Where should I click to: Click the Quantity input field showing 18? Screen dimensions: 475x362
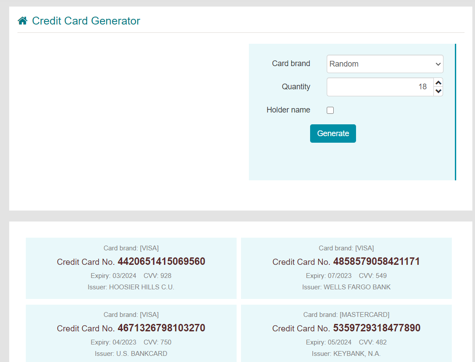click(380, 87)
